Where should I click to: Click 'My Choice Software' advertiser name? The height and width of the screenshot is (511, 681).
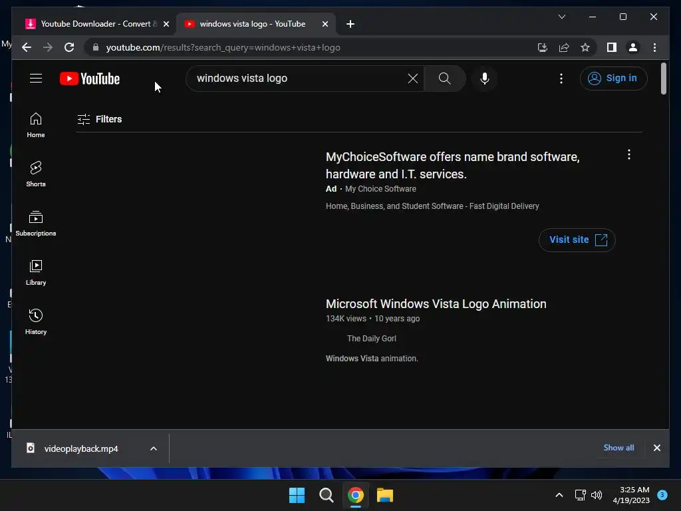(x=380, y=189)
